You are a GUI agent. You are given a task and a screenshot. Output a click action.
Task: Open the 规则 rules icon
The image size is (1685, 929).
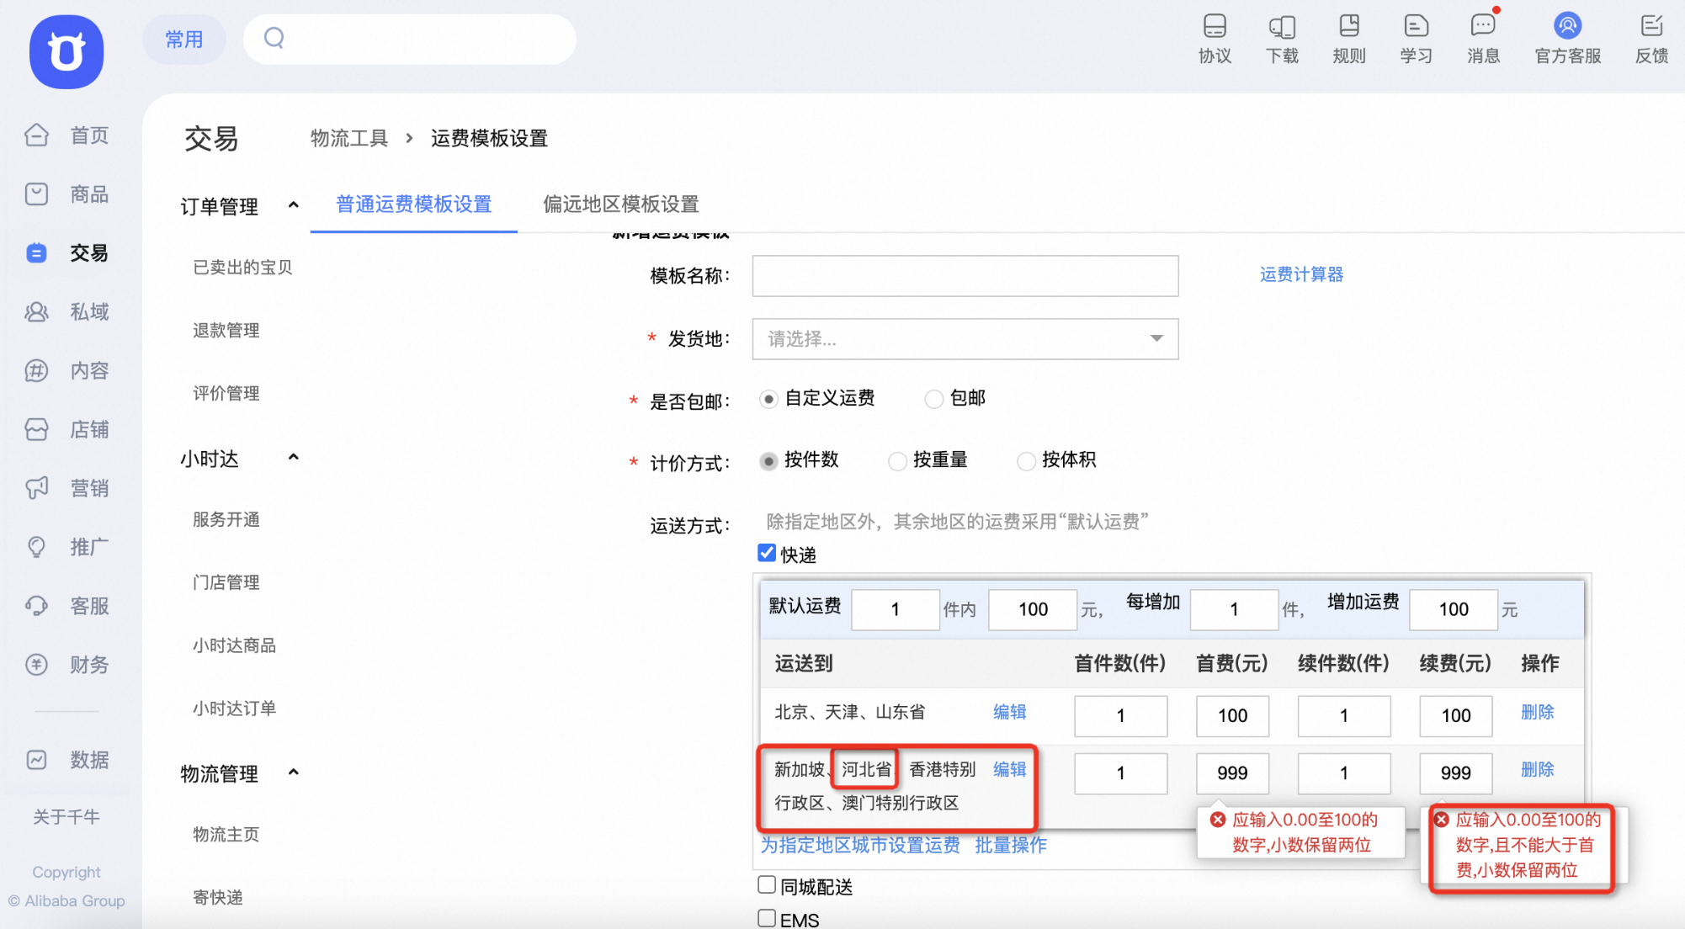1349,39
